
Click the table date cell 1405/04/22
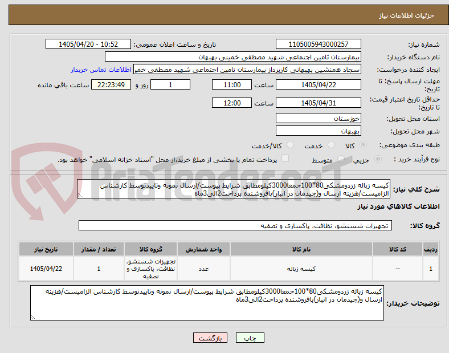(46, 269)
